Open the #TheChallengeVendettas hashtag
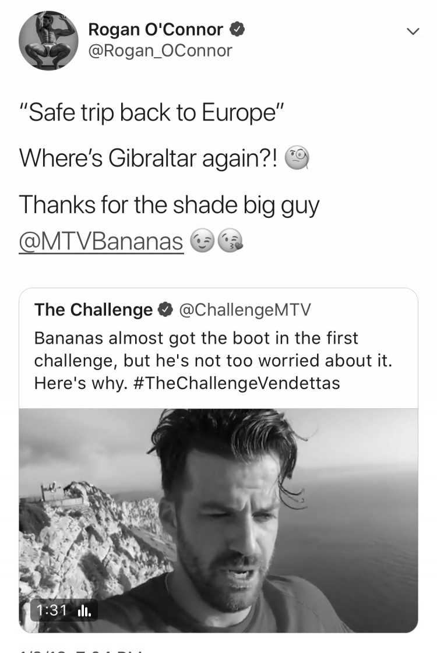Image resolution: width=437 pixels, height=653 pixels. (x=237, y=383)
